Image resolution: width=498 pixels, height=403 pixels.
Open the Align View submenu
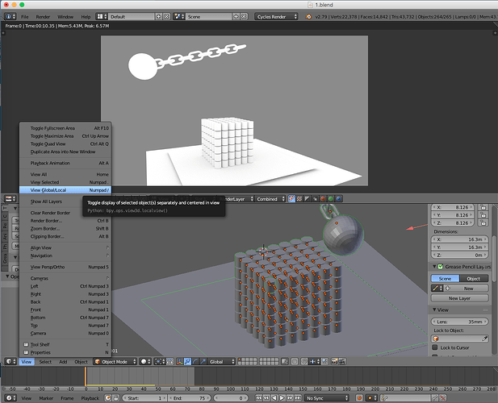[x=65, y=247]
